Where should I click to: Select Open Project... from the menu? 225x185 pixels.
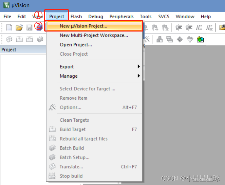[94, 45]
